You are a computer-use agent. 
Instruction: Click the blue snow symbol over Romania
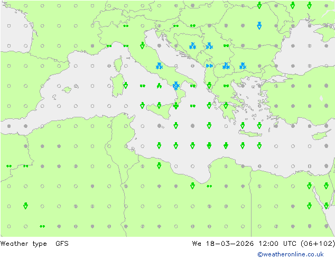[259, 25]
